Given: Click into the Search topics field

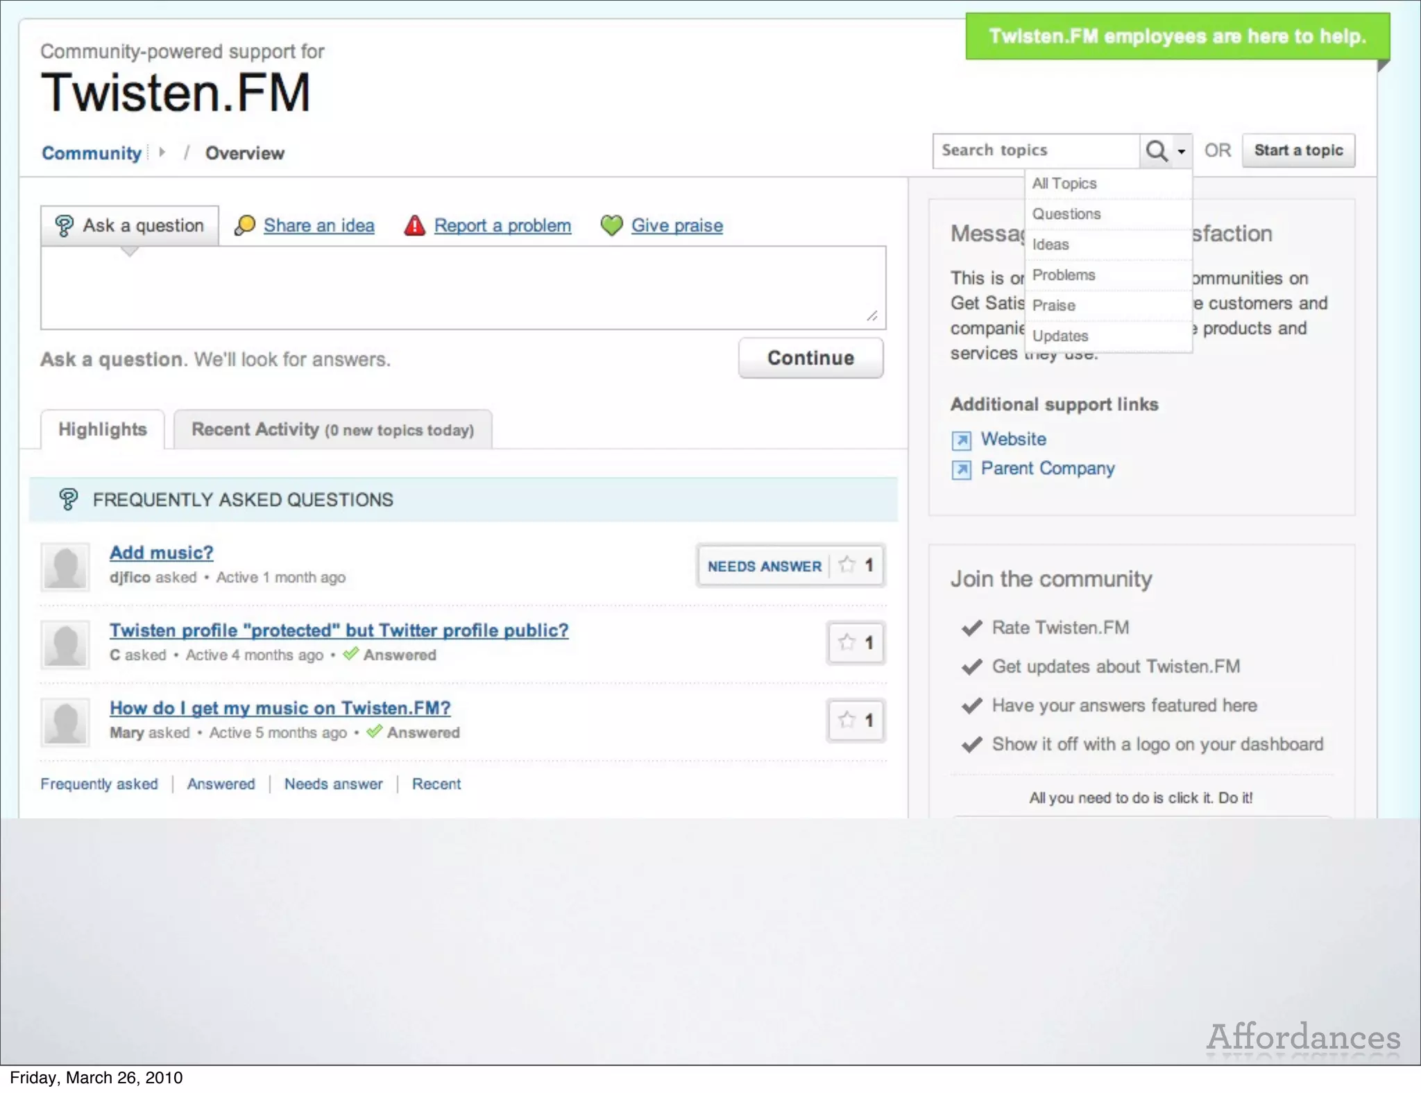Looking at the screenshot, I should tap(1035, 150).
